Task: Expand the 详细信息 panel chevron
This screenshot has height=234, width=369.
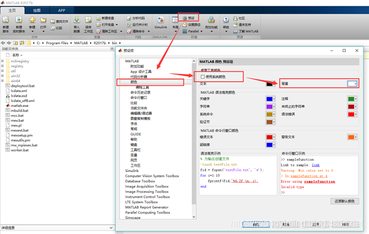Action: pos(111,228)
